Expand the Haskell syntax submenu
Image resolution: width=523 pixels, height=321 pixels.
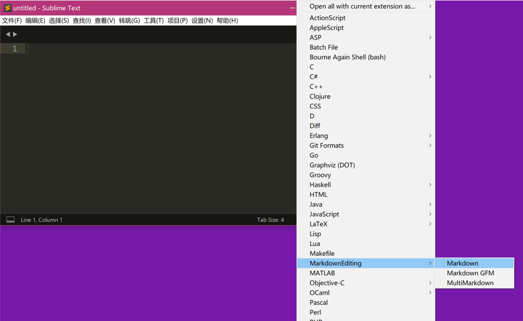pos(366,185)
